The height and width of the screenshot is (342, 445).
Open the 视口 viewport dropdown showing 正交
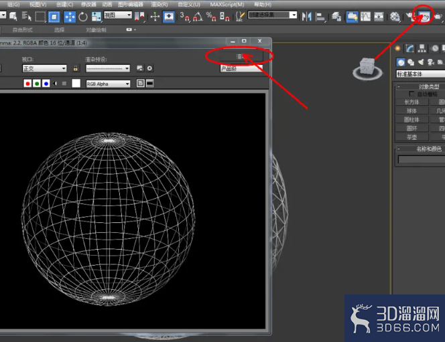point(44,68)
